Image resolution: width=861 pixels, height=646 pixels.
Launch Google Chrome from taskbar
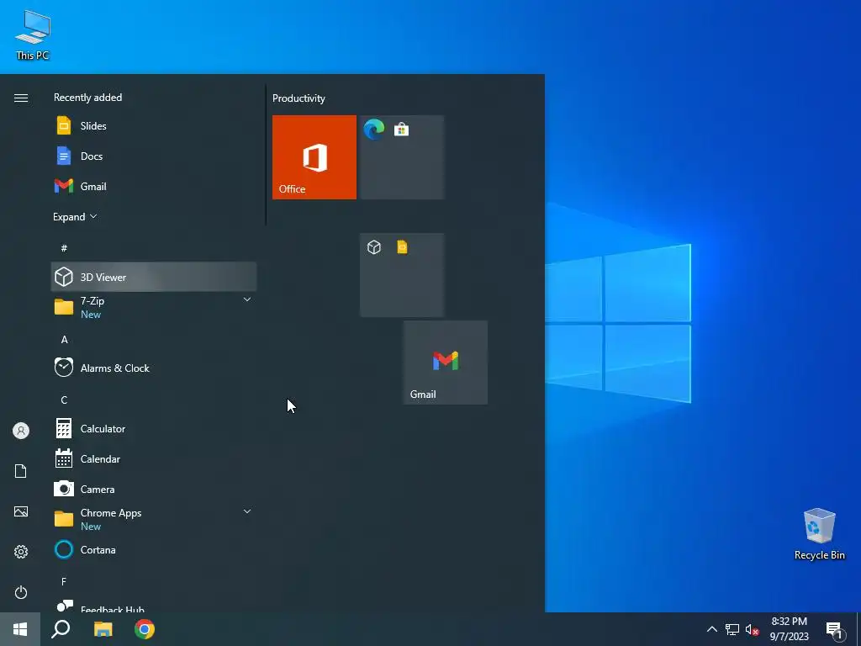click(145, 629)
